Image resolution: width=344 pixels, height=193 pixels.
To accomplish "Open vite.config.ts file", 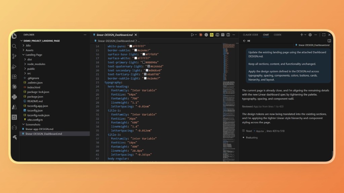I will point(35,120).
